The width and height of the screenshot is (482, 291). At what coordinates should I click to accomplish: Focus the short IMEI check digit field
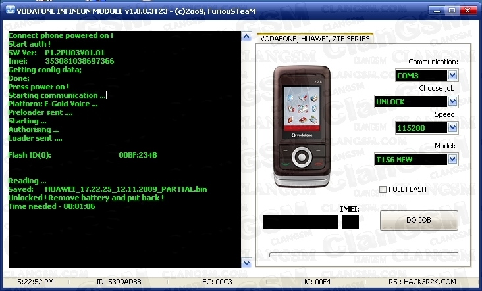coord(350,221)
